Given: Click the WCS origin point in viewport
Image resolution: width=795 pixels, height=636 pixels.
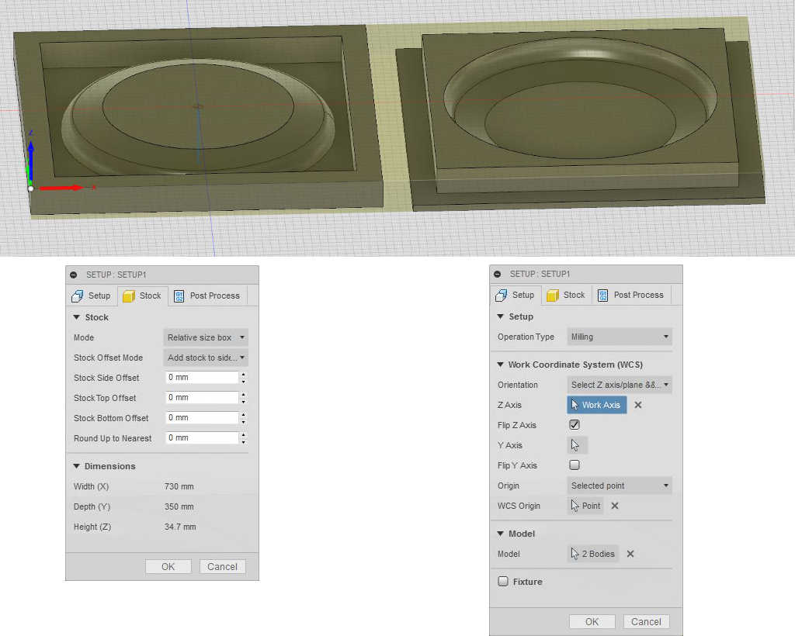Looking at the screenshot, I should point(31,188).
